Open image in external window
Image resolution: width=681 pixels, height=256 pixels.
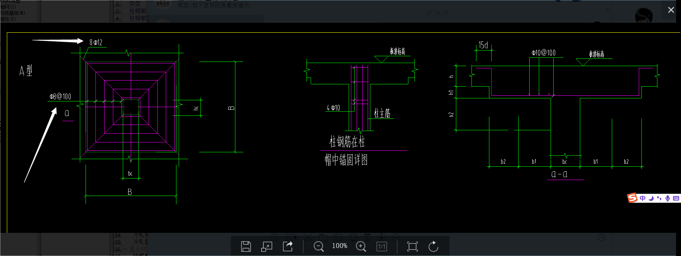tap(267, 247)
